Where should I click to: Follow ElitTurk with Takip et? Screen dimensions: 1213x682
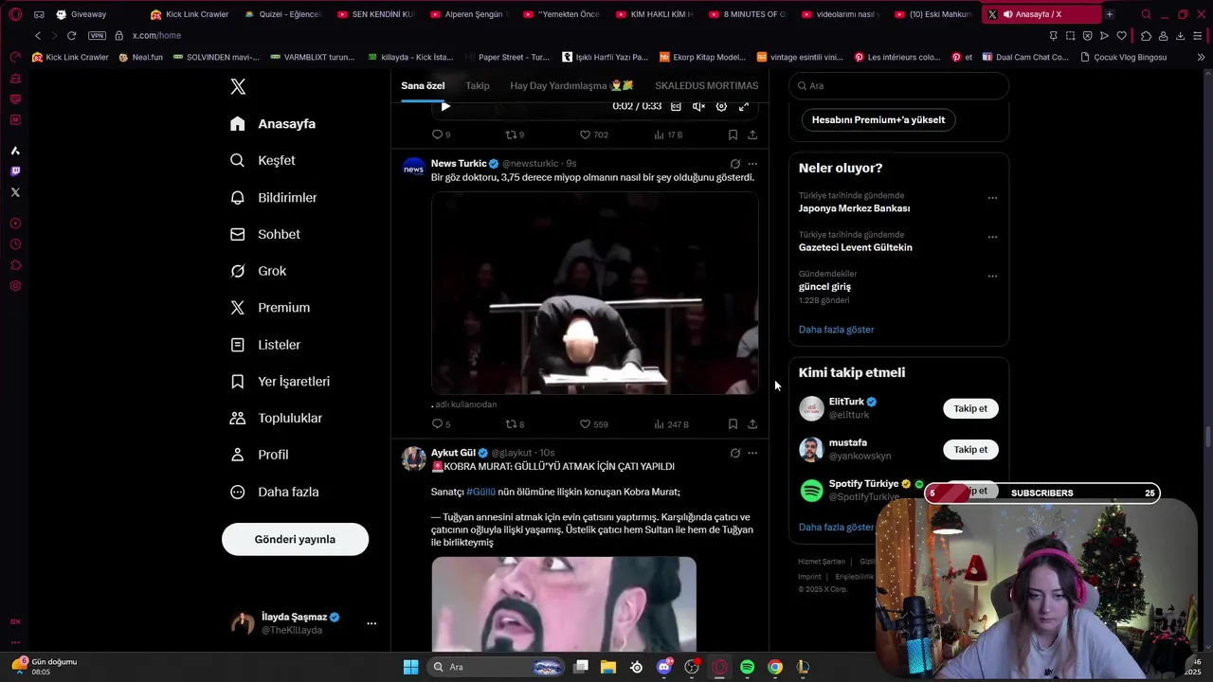pyautogui.click(x=970, y=408)
